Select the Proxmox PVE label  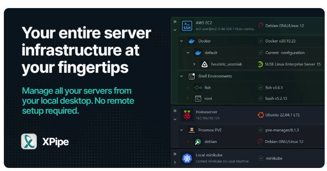point(210,130)
